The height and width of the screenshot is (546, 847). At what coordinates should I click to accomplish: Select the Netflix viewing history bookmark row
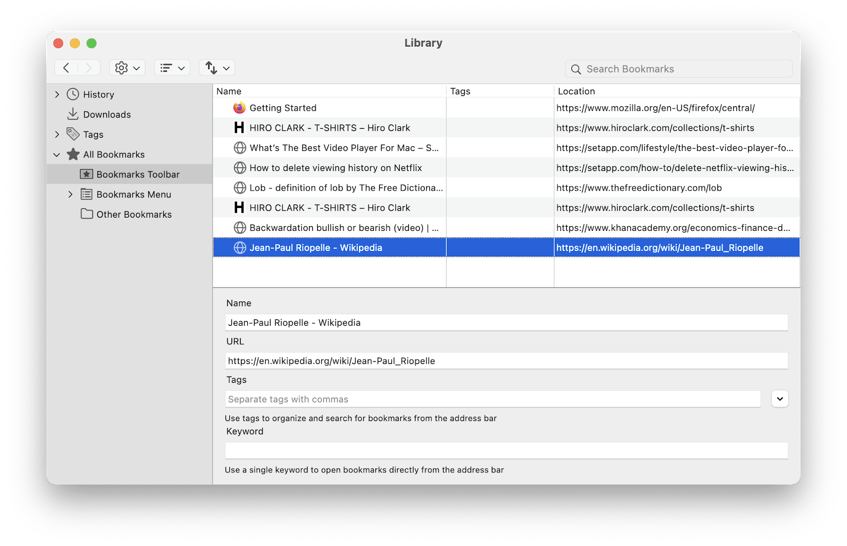pyautogui.click(x=336, y=167)
